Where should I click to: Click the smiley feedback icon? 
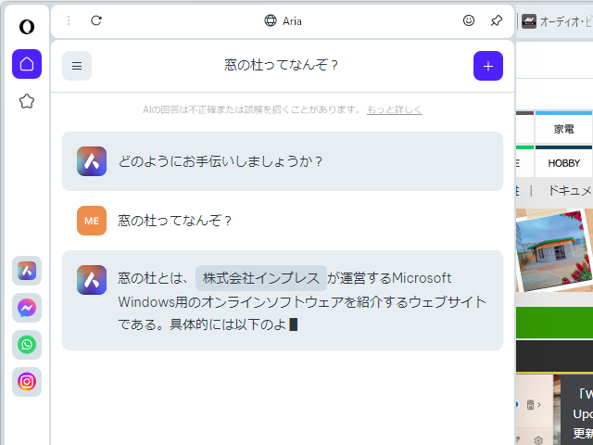pyautogui.click(x=469, y=20)
